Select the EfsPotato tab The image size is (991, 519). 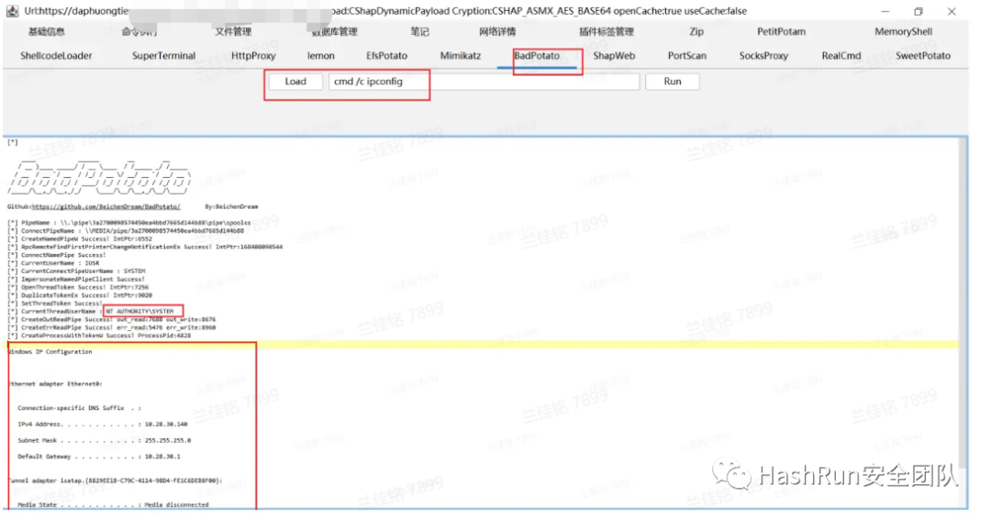[387, 56]
